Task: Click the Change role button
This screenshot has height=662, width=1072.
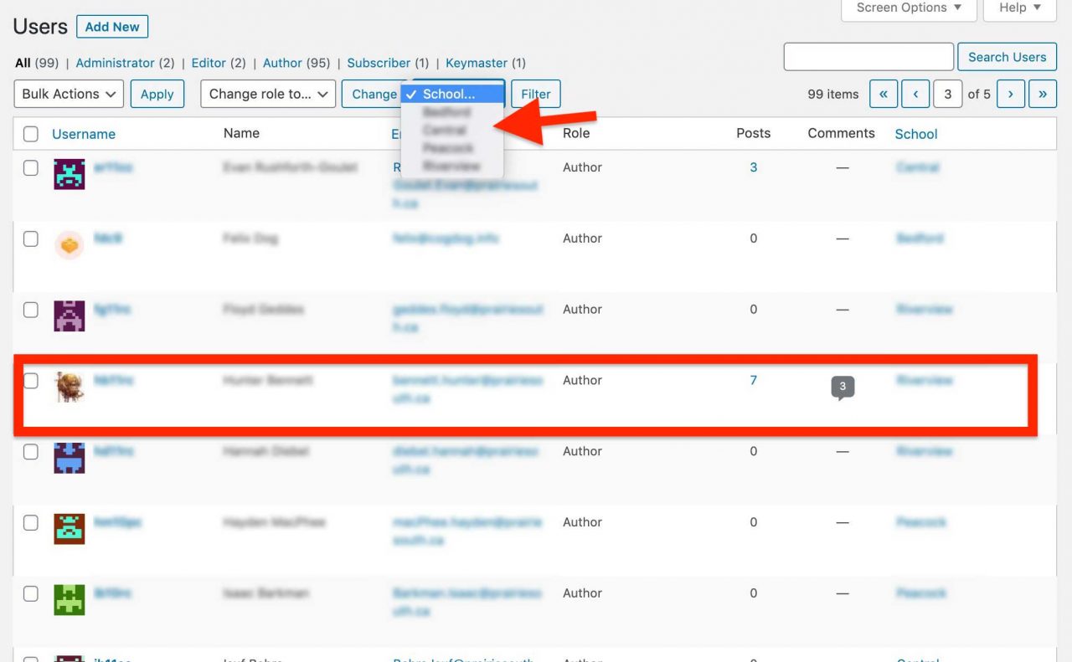Action: 373,94
